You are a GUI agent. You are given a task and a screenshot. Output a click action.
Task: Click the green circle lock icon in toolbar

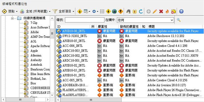[x=114, y=11]
